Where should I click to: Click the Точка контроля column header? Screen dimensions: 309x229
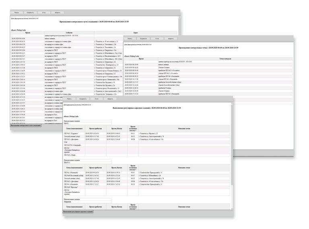click(225, 59)
